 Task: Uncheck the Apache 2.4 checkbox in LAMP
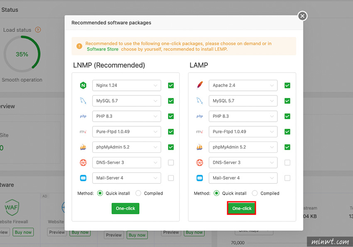click(287, 86)
